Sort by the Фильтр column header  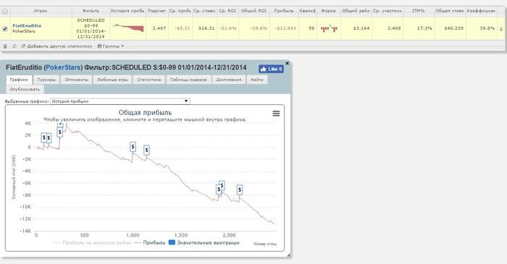click(x=91, y=11)
